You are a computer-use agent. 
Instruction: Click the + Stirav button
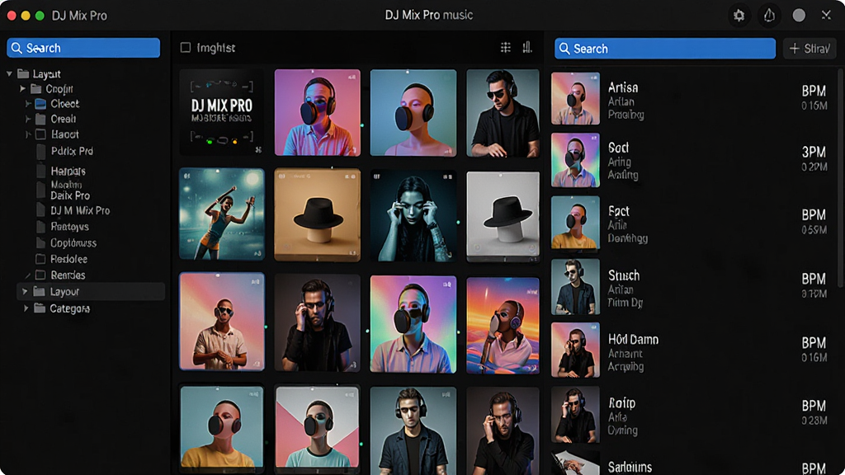point(810,49)
